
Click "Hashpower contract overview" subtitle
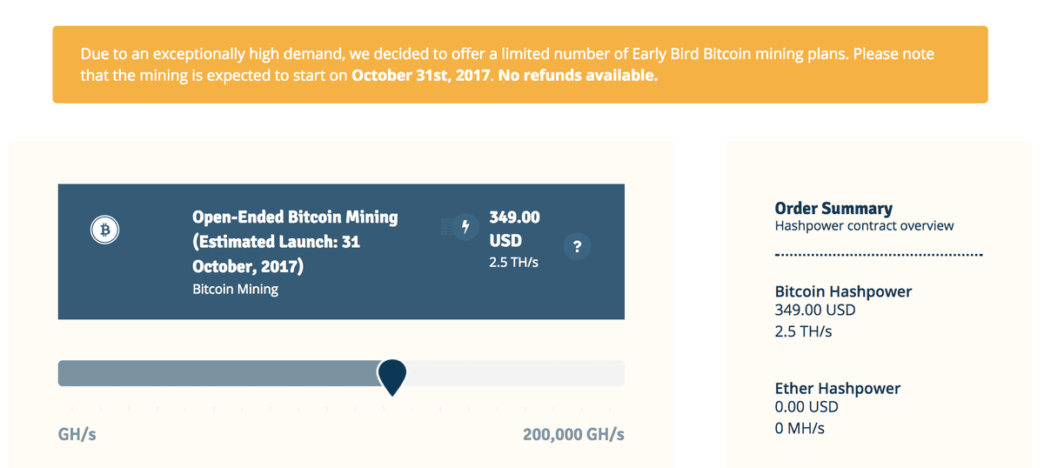tap(864, 226)
